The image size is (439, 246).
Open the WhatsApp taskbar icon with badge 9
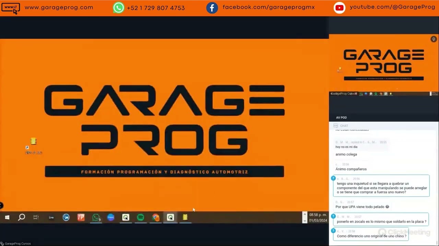pyautogui.click(x=96, y=217)
